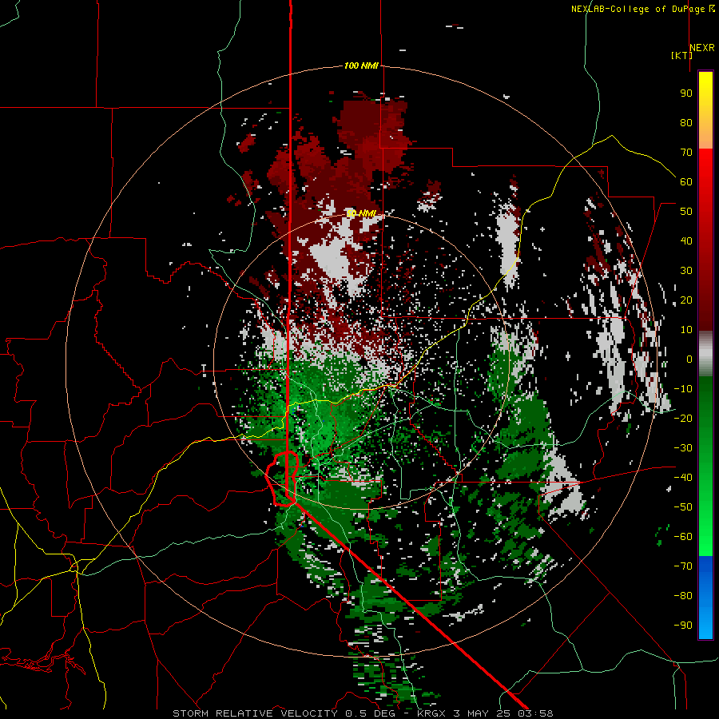Click the [KT] units label
719x719 pixels.
point(682,55)
